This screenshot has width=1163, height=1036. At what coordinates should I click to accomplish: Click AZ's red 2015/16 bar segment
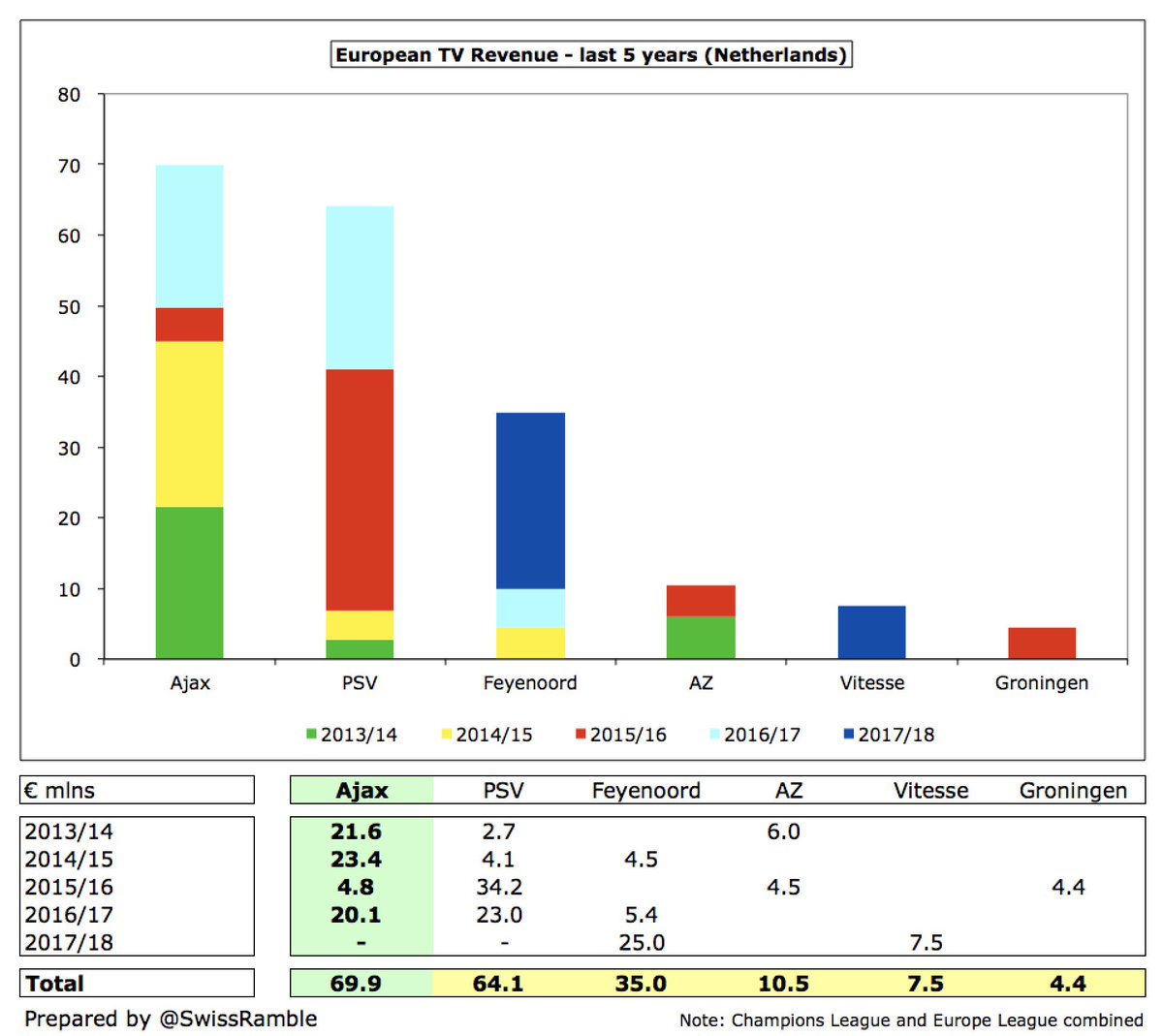(x=701, y=601)
